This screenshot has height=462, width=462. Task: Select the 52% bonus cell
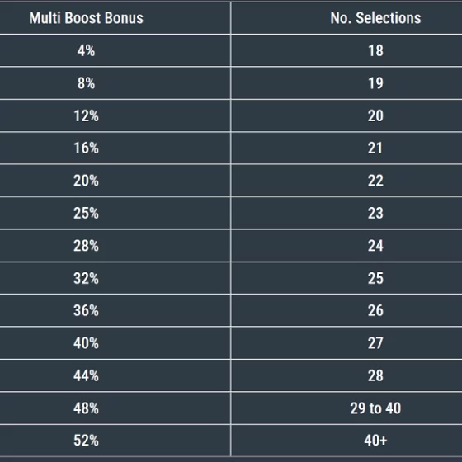pyautogui.click(x=86, y=441)
